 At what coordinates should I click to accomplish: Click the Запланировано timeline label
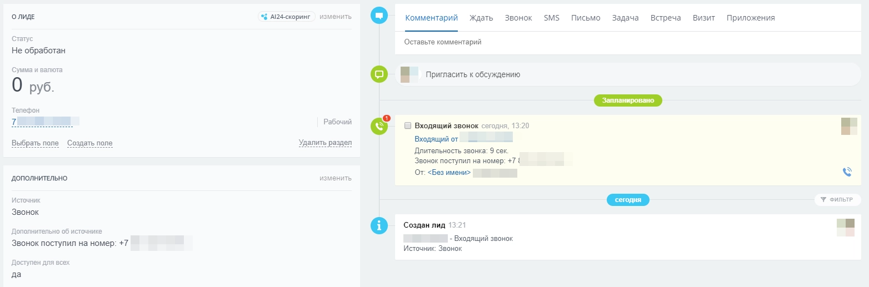tap(628, 100)
